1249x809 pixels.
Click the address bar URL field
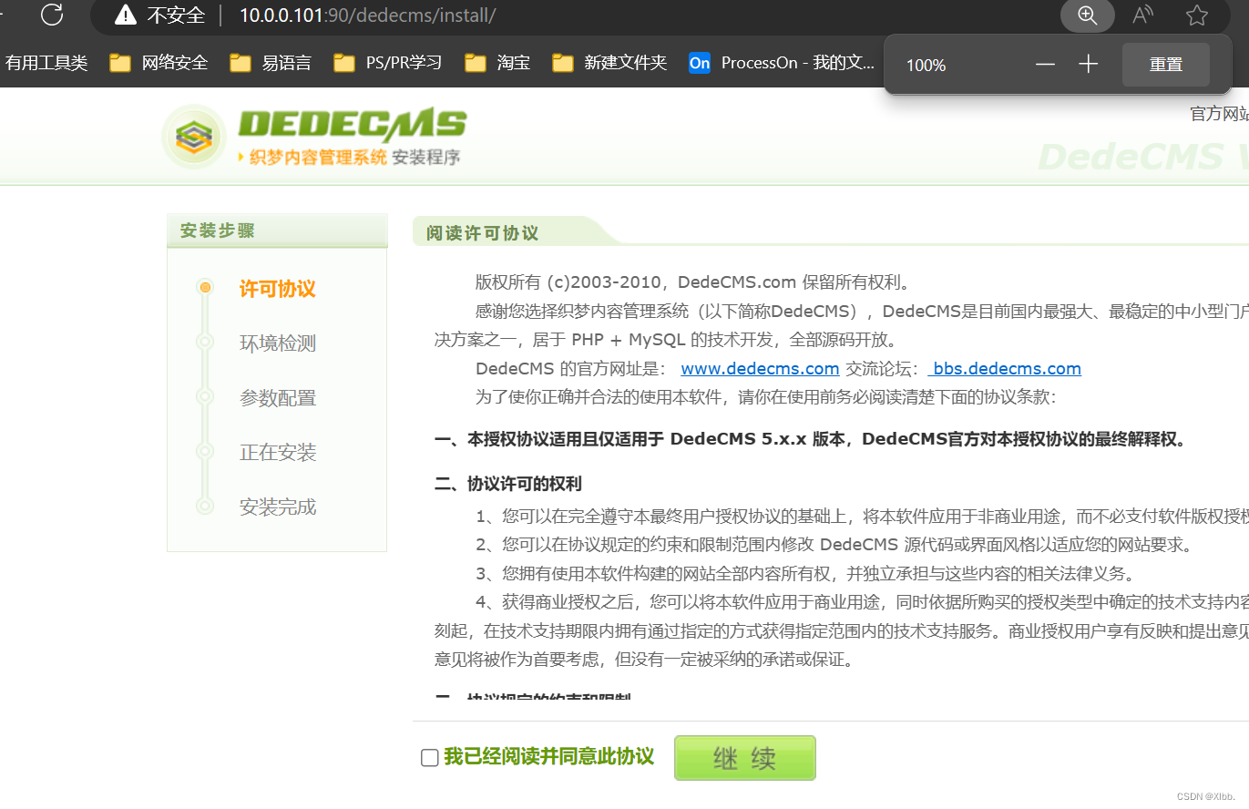[367, 15]
